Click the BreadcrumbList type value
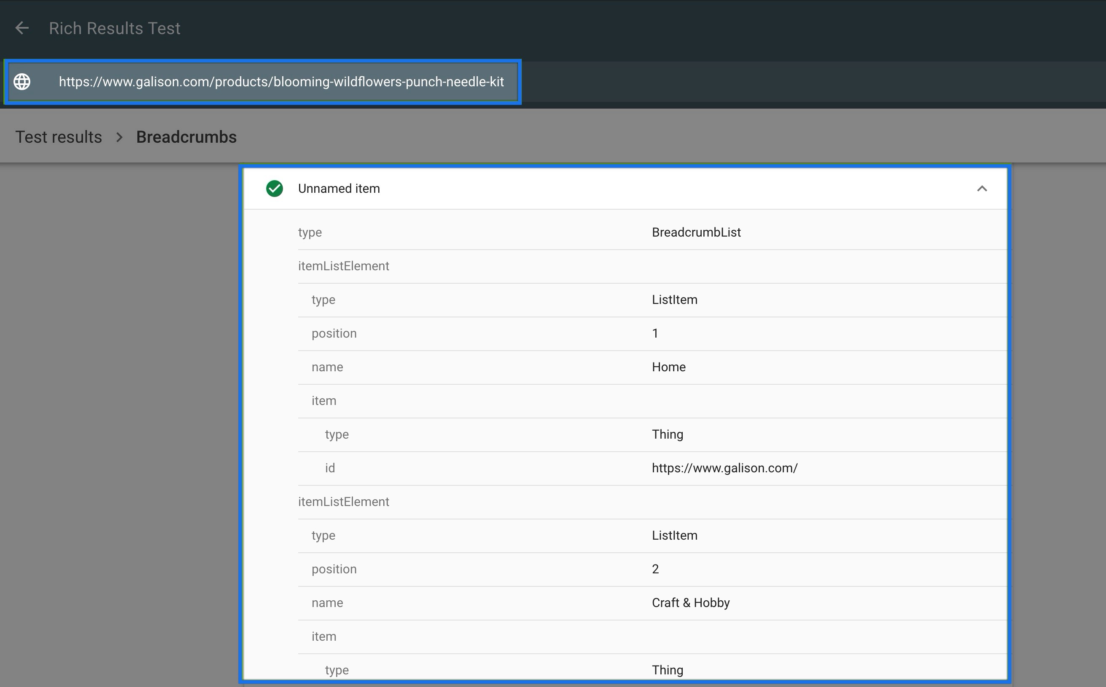1106x687 pixels. [696, 232]
